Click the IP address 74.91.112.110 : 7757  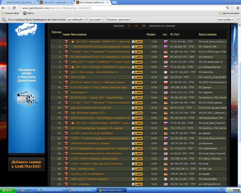click(182, 92)
